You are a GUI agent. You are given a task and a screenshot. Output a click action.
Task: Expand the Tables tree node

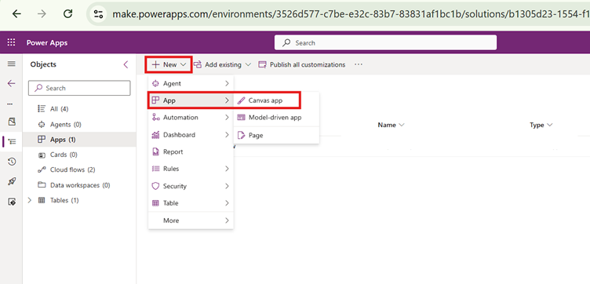[x=30, y=201]
